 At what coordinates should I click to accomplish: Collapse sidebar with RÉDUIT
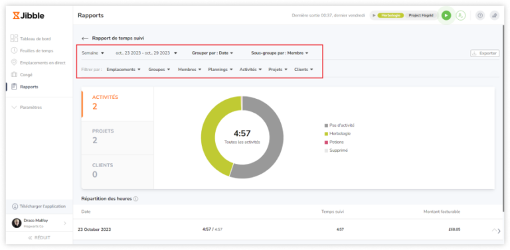(x=39, y=237)
